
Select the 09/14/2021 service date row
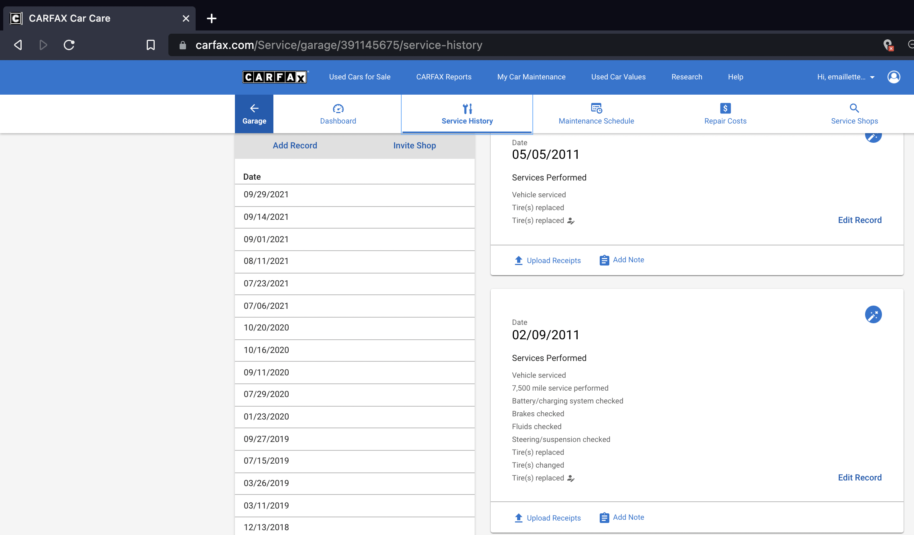pyautogui.click(x=355, y=217)
